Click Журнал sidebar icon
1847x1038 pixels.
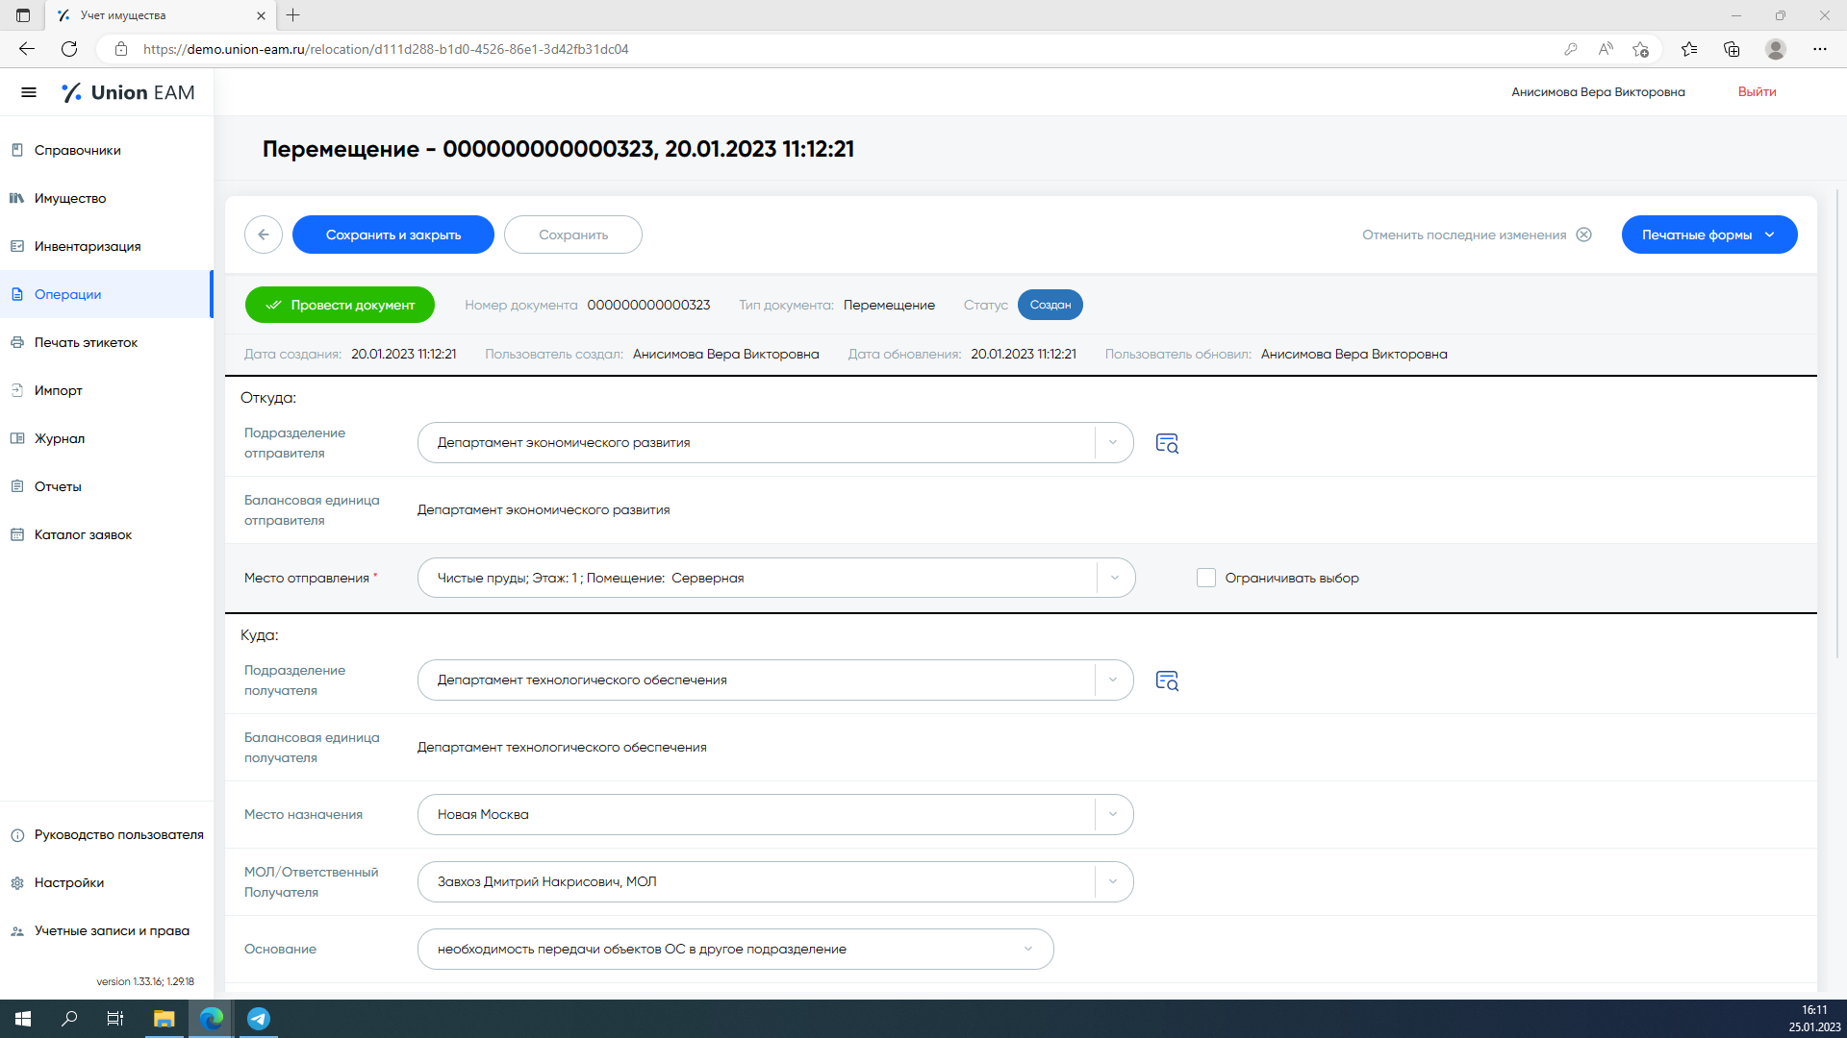17,438
